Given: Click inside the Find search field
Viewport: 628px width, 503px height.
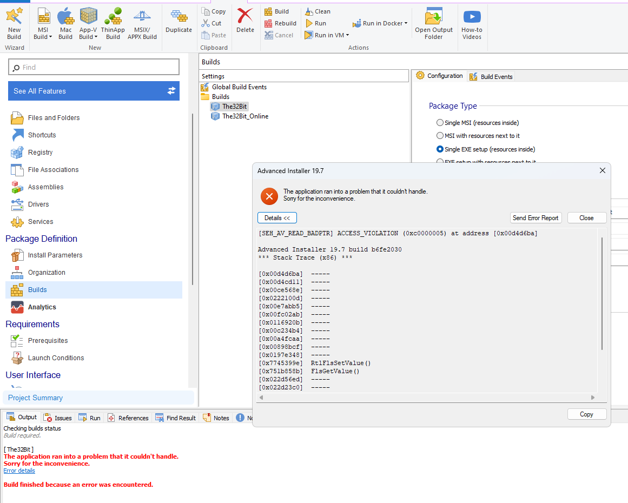Looking at the screenshot, I should coord(93,67).
